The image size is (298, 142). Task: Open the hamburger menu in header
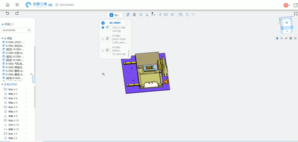tap(17, 5)
